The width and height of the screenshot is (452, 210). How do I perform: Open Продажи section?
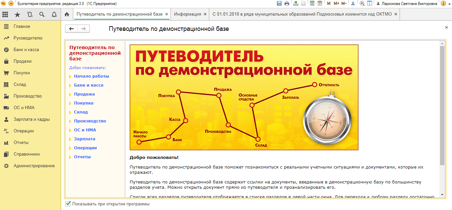pyautogui.click(x=23, y=61)
